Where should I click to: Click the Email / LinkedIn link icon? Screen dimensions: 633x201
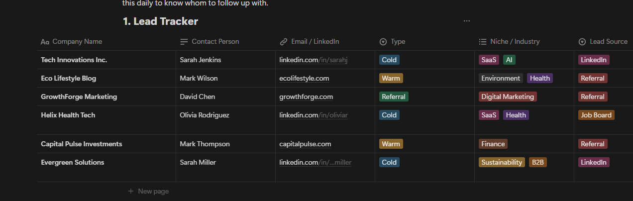[284, 42]
